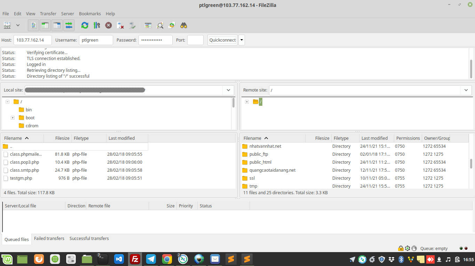This screenshot has height=266, width=475.
Task: Click the Bluetooth tray icon
Action: click(401, 259)
